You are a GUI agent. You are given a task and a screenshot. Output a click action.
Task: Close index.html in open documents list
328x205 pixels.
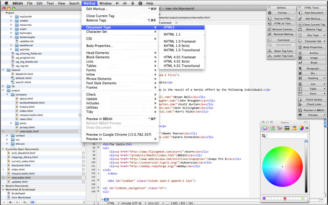pyautogui.click(x=83, y=169)
